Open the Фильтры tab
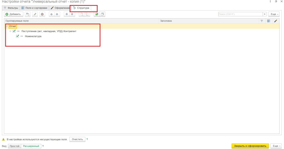 [x=11, y=8]
